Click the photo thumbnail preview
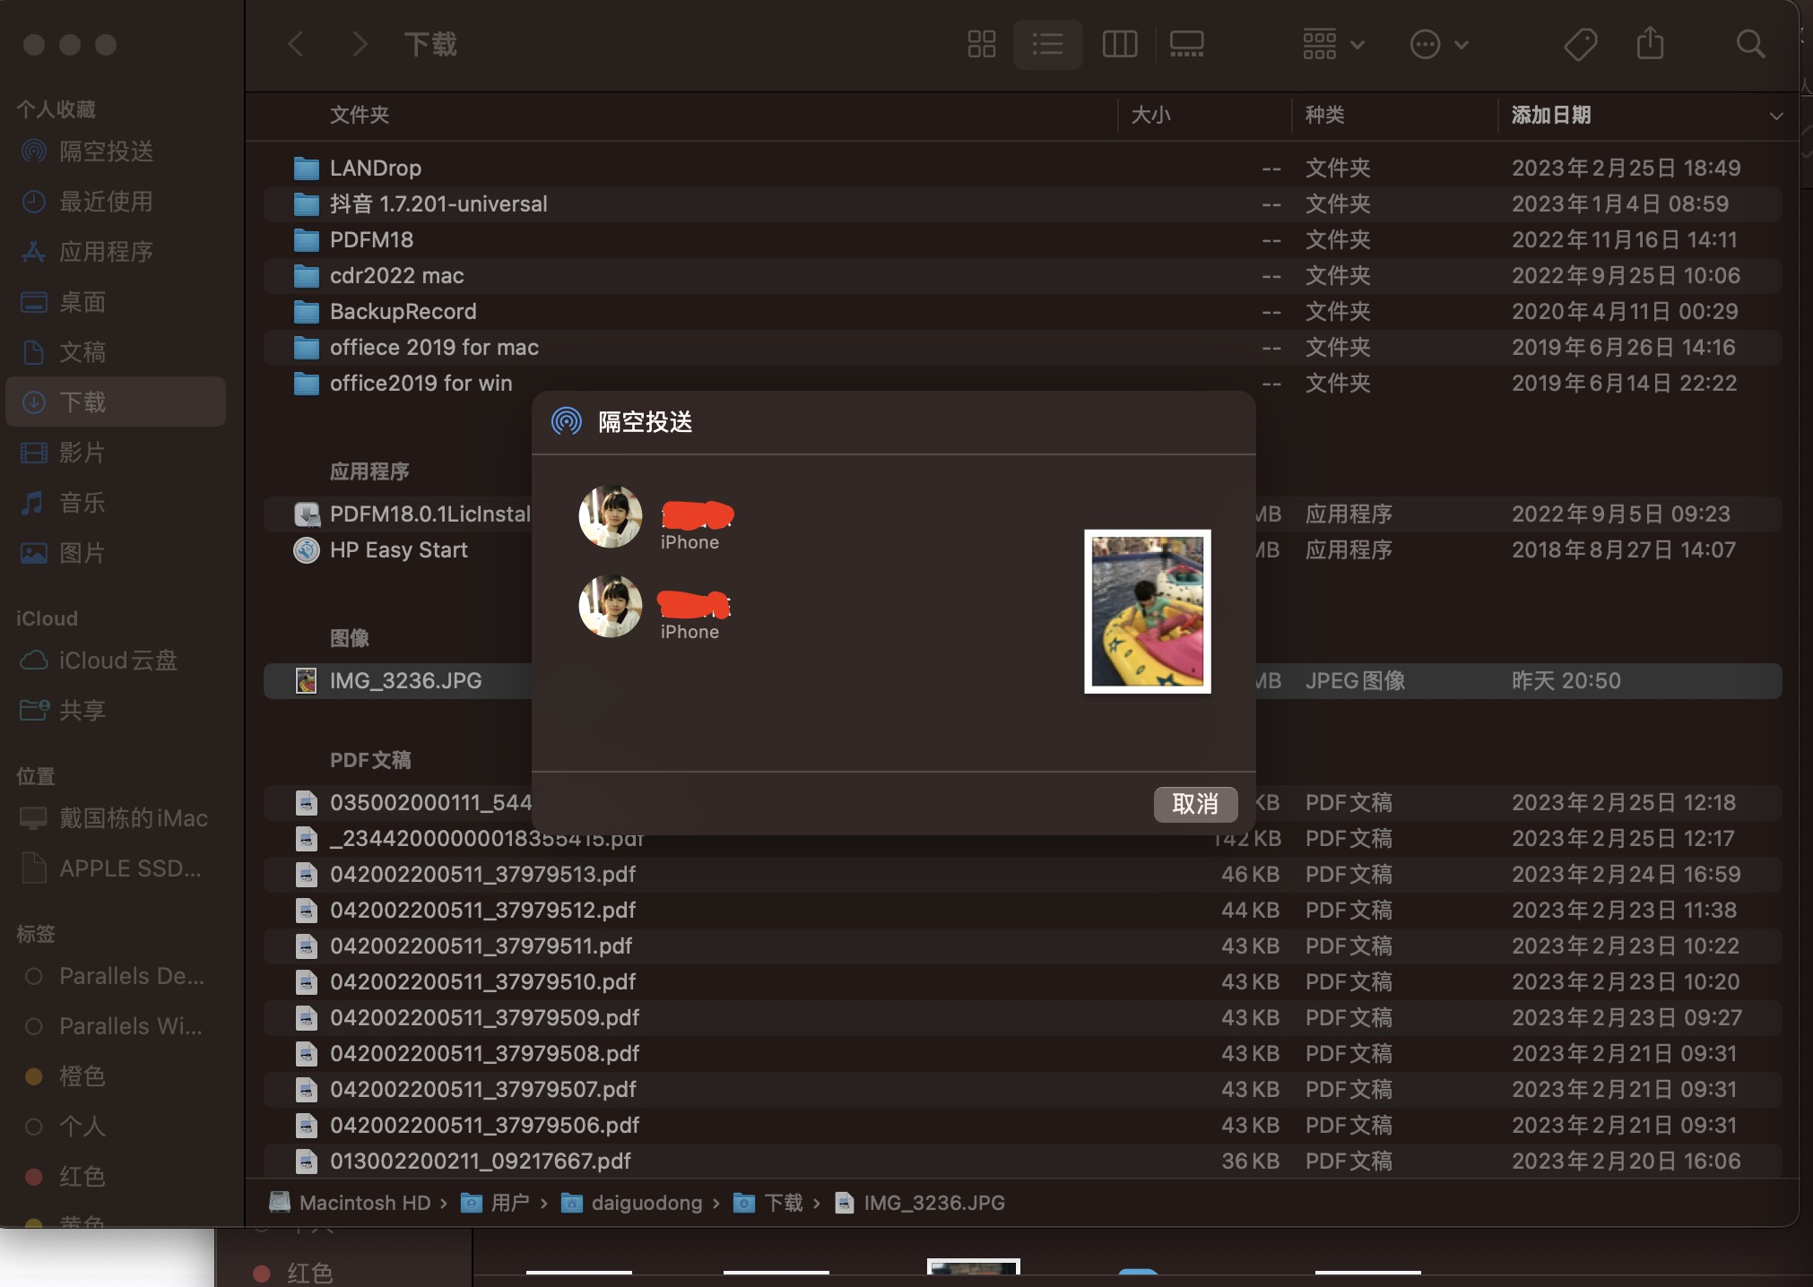Viewport: 1813px width, 1287px height. pyautogui.click(x=1147, y=611)
